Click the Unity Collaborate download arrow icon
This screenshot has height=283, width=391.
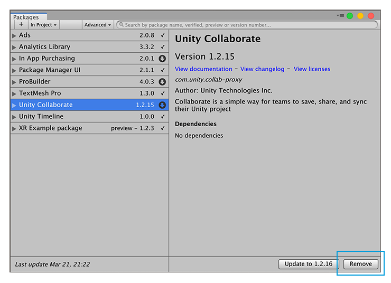[x=162, y=105]
